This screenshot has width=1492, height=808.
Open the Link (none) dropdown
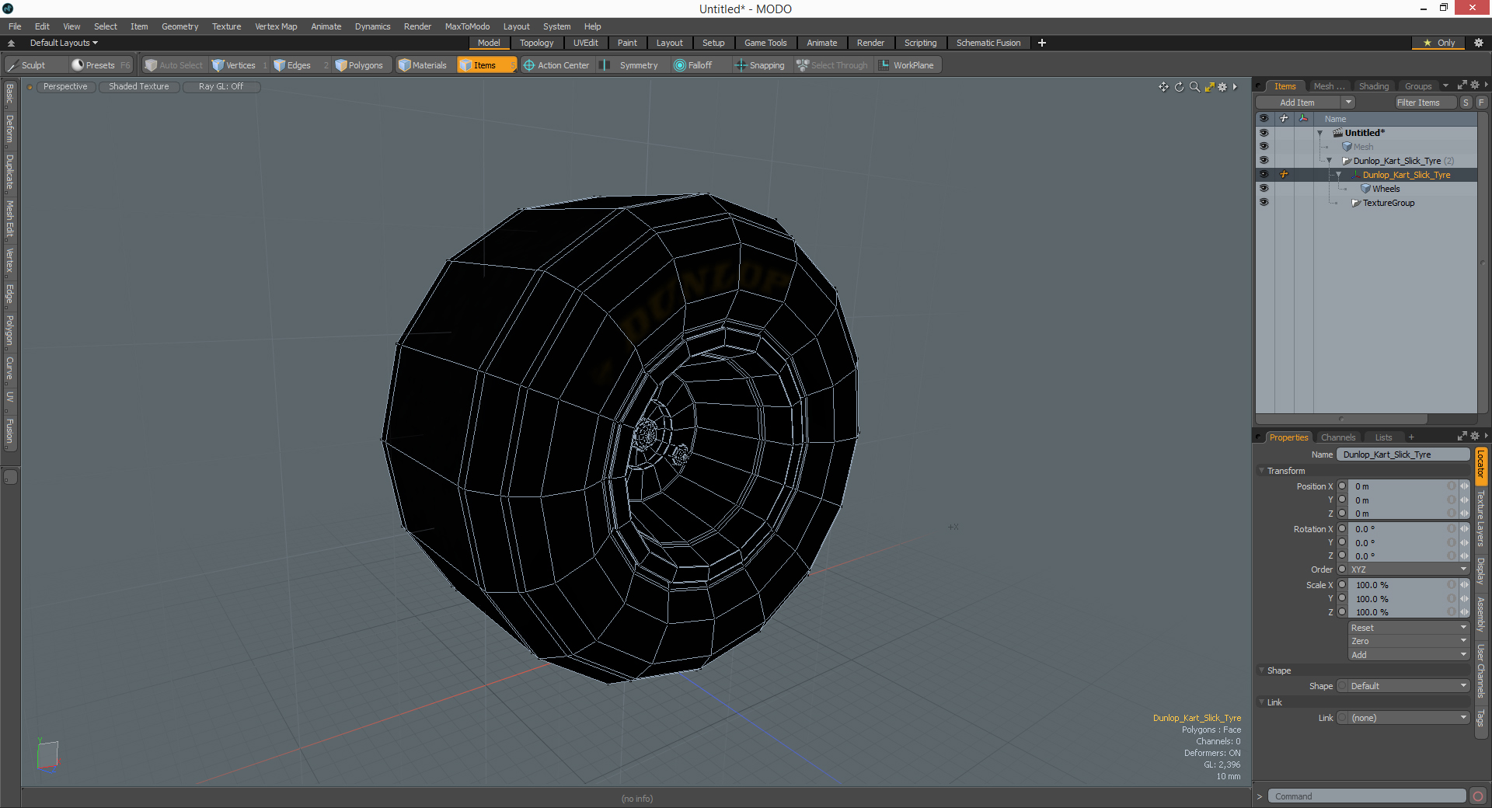1409,718
